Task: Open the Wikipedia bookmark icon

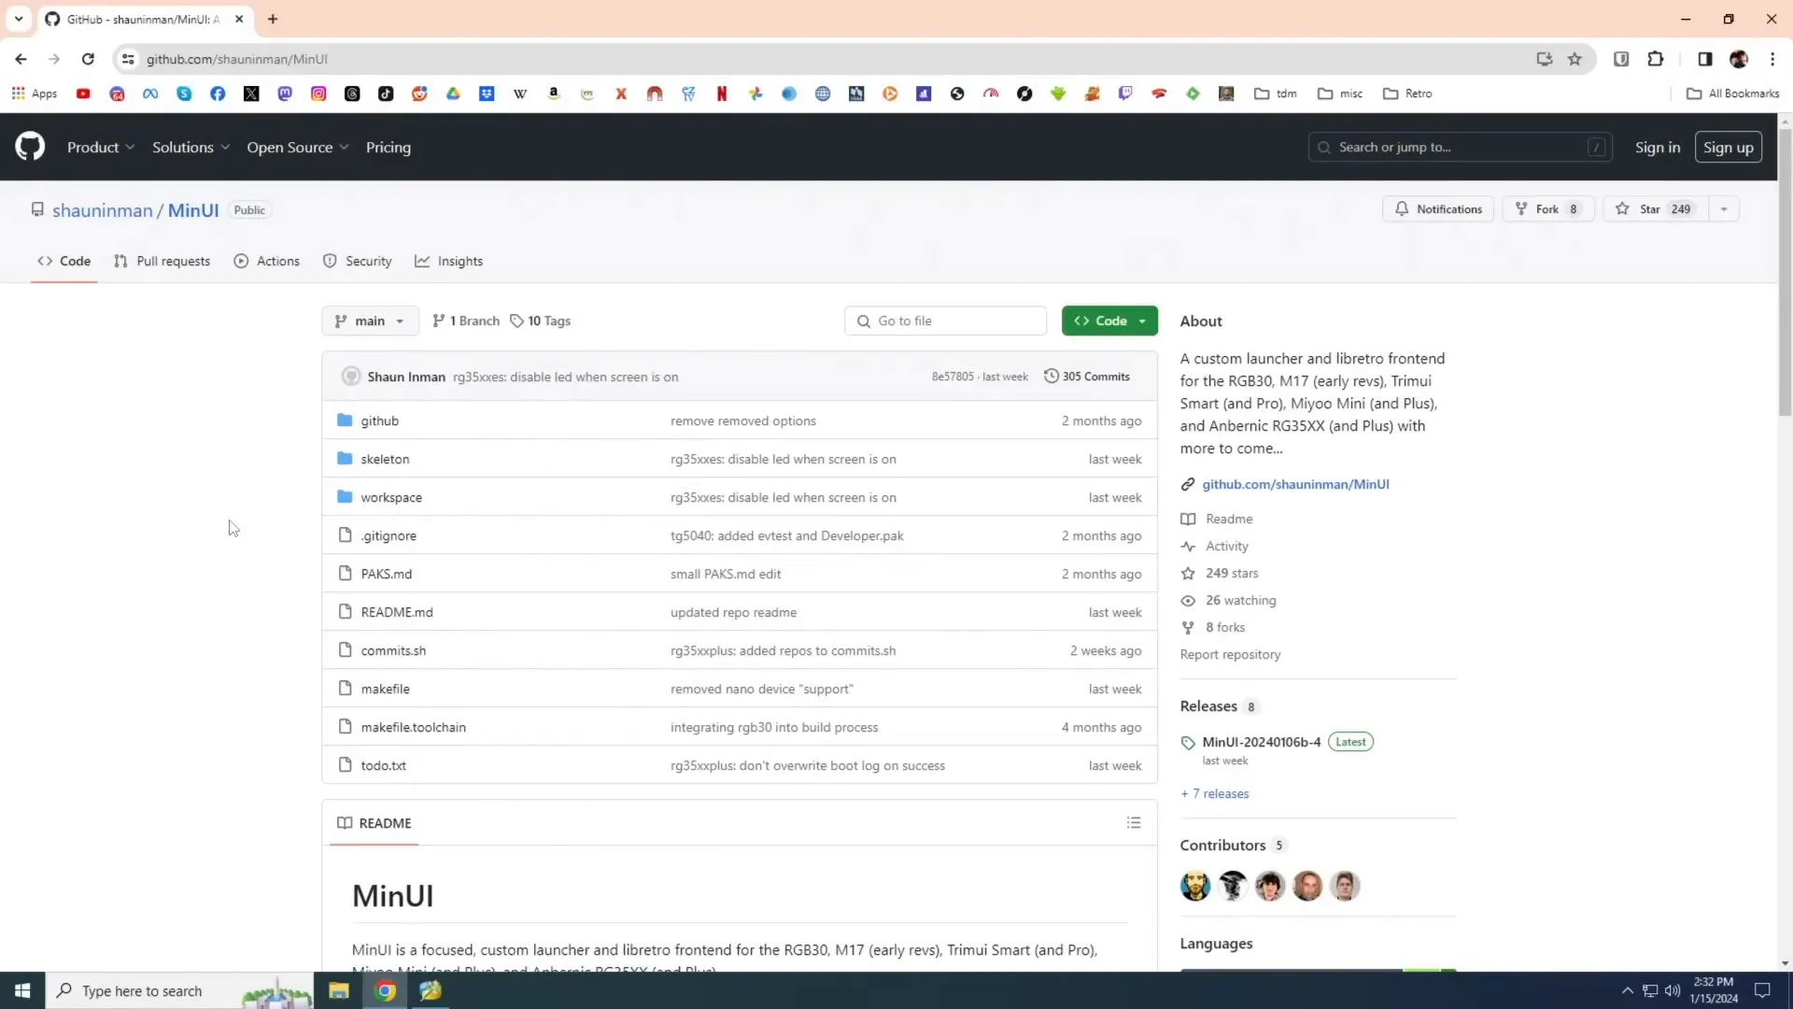Action: (x=520, y=93)
